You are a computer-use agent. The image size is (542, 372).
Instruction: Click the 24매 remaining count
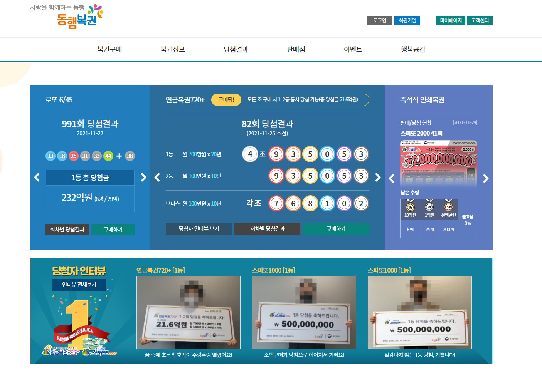tap(429, 230)
